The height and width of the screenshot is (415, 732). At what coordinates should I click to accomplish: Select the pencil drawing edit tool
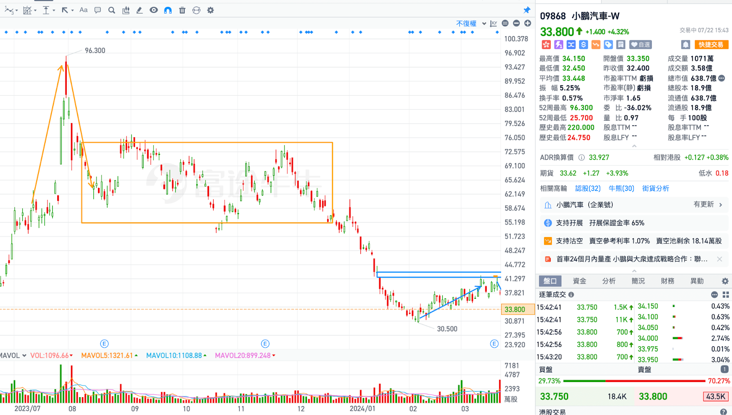coord(140,10)
